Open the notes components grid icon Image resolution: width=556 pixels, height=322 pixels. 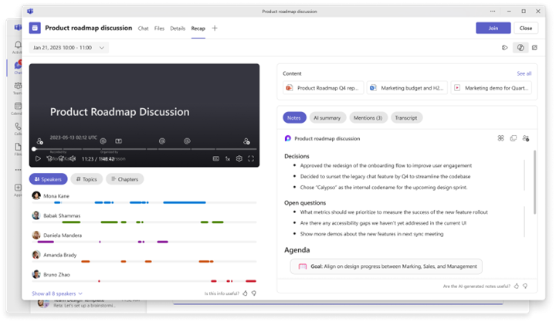point(500,138)
